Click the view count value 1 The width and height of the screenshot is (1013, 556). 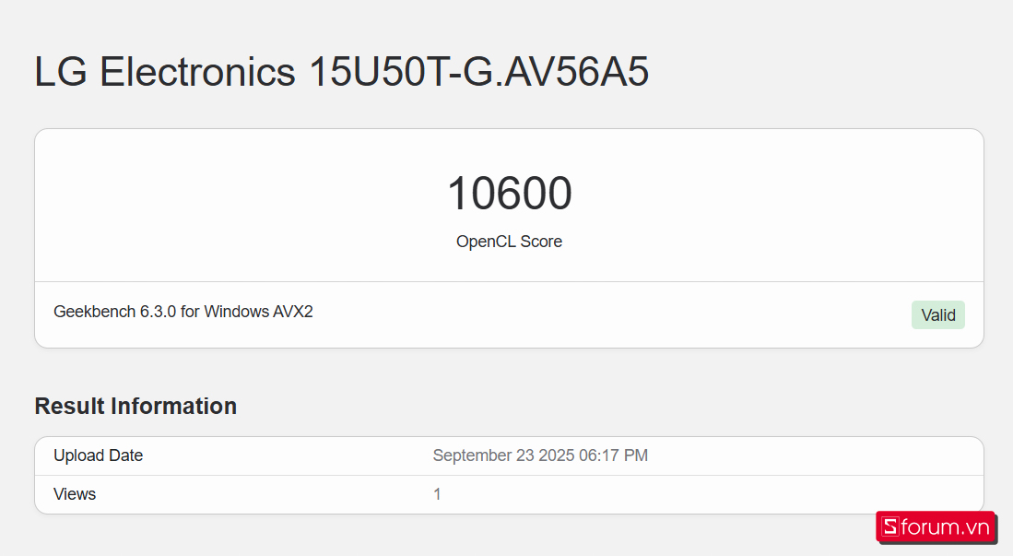pos(437,494)
